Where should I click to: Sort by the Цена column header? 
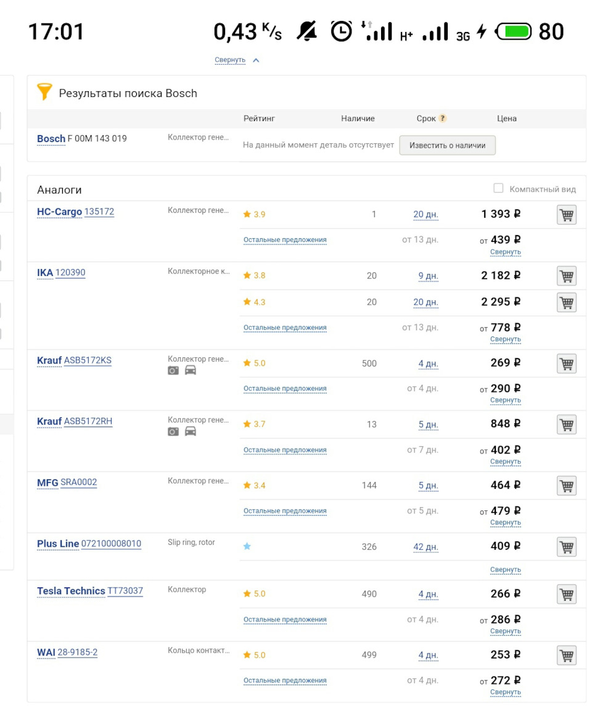point(506,118)
